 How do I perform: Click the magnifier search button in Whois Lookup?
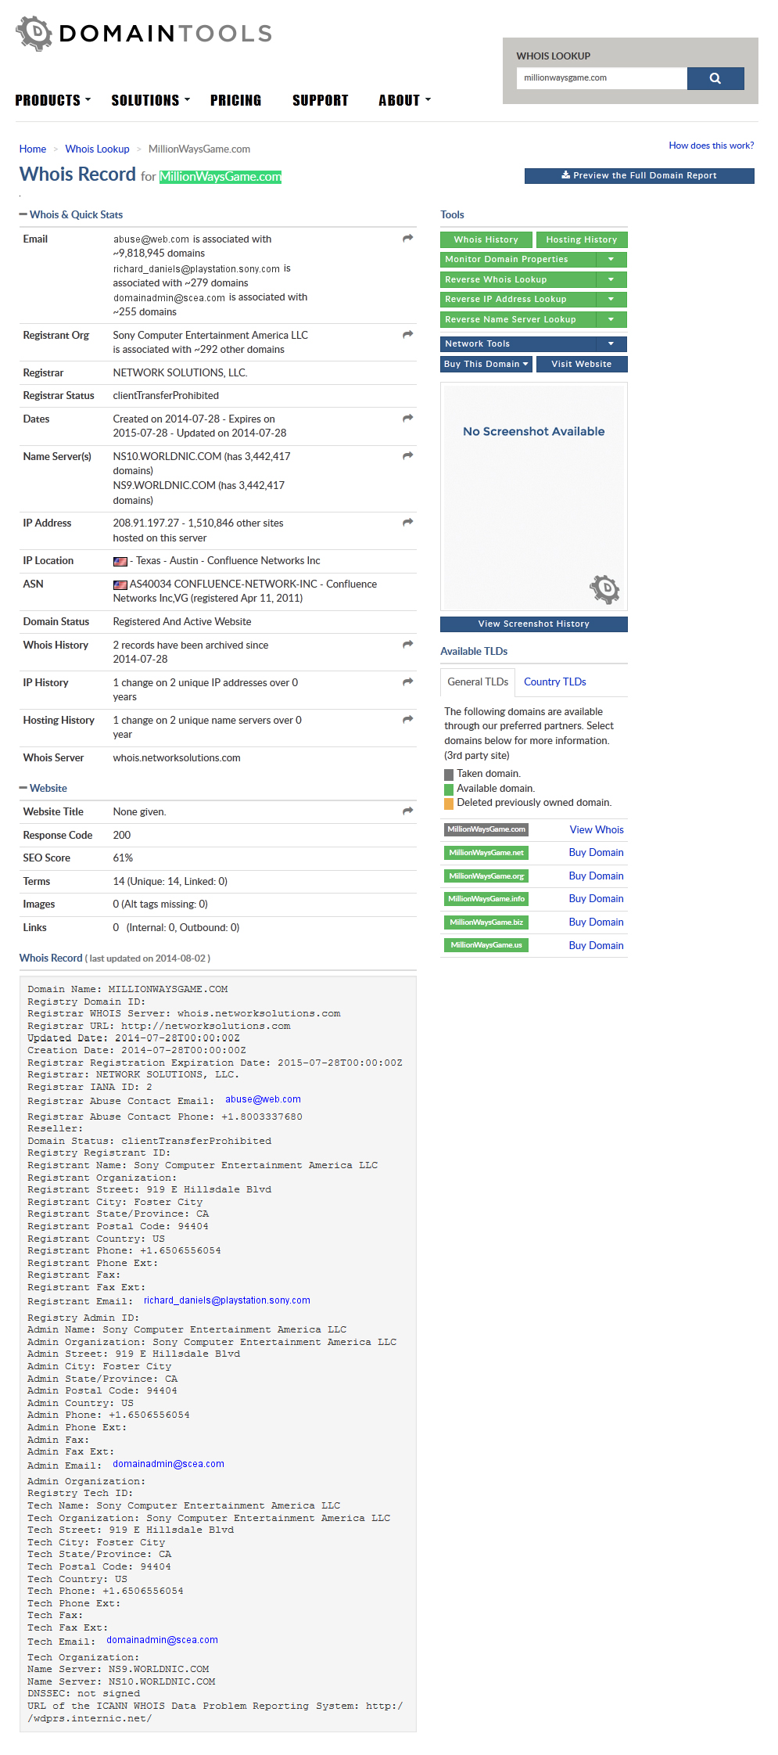pyautogui.click(x=715, y=78)
